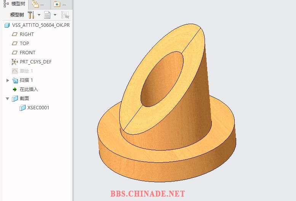Click the 截面 folder cube icon
The width and height of the screenshot is (296, 201).
[x=15, y=99]
